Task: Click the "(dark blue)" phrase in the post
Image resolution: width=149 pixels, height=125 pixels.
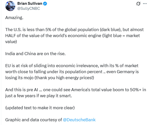Action: pos(111,30)
